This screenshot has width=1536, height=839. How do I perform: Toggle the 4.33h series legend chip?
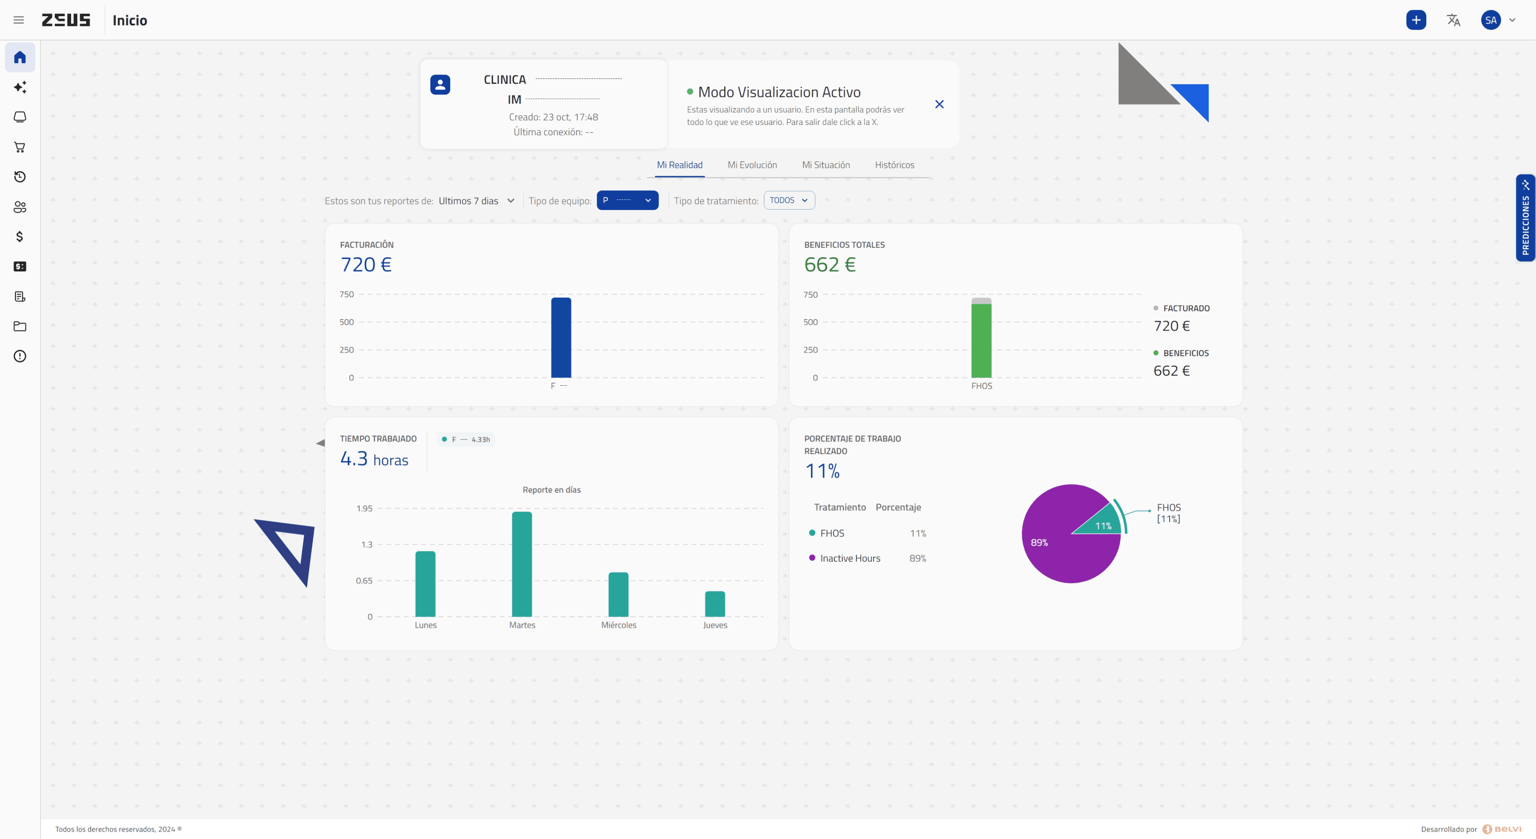(x=465, y=440)
